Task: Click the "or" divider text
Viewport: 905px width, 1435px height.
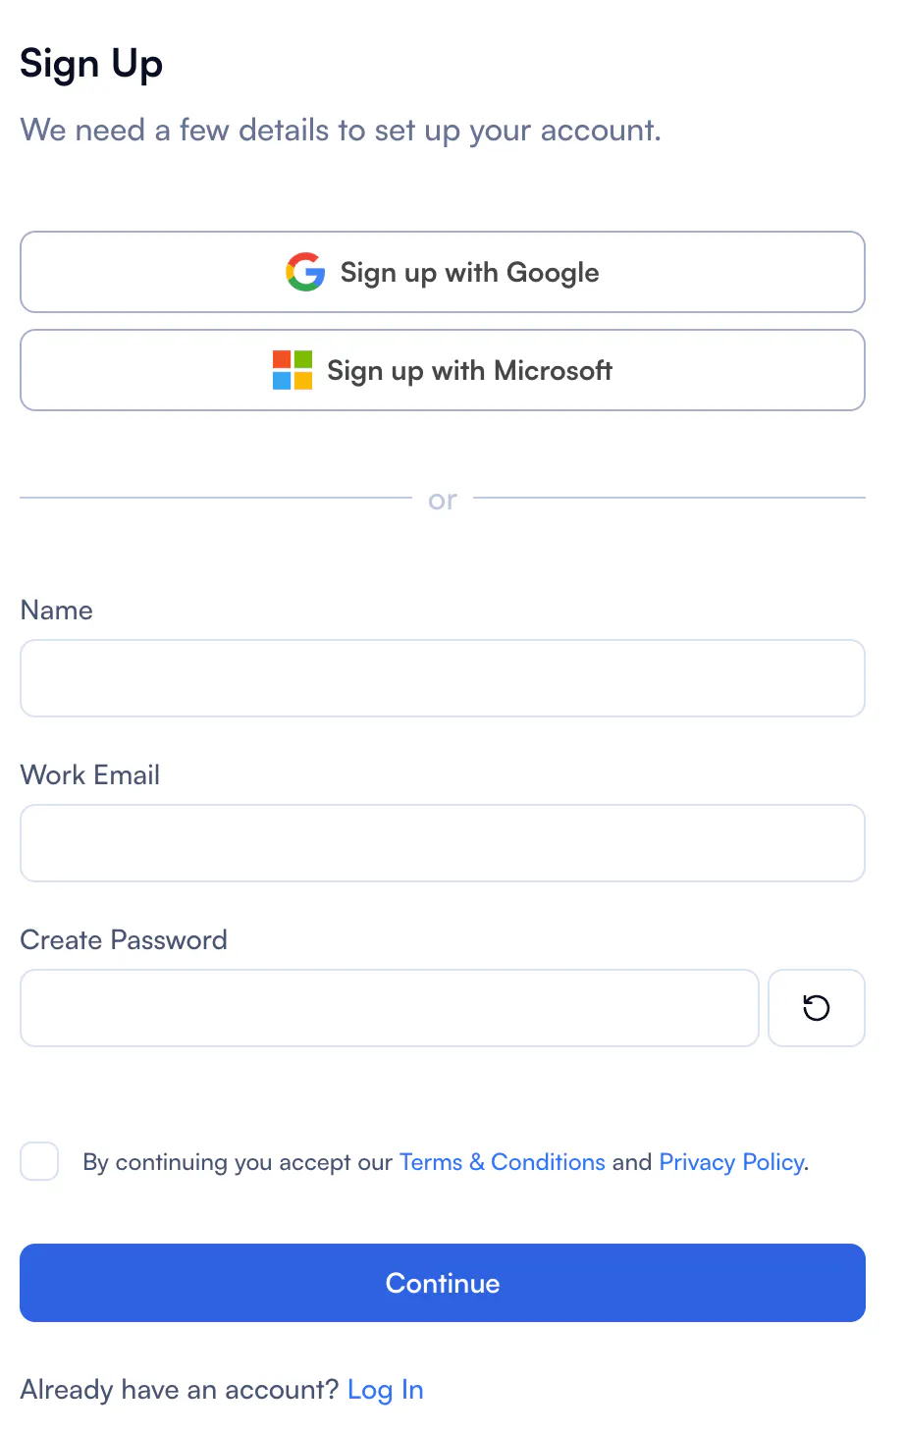Action: (x=443, y=501)
